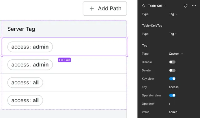The height and width of the screenshot is (118, 200).
Task: Turn off the Key view switch
Action: pos(172,79)
